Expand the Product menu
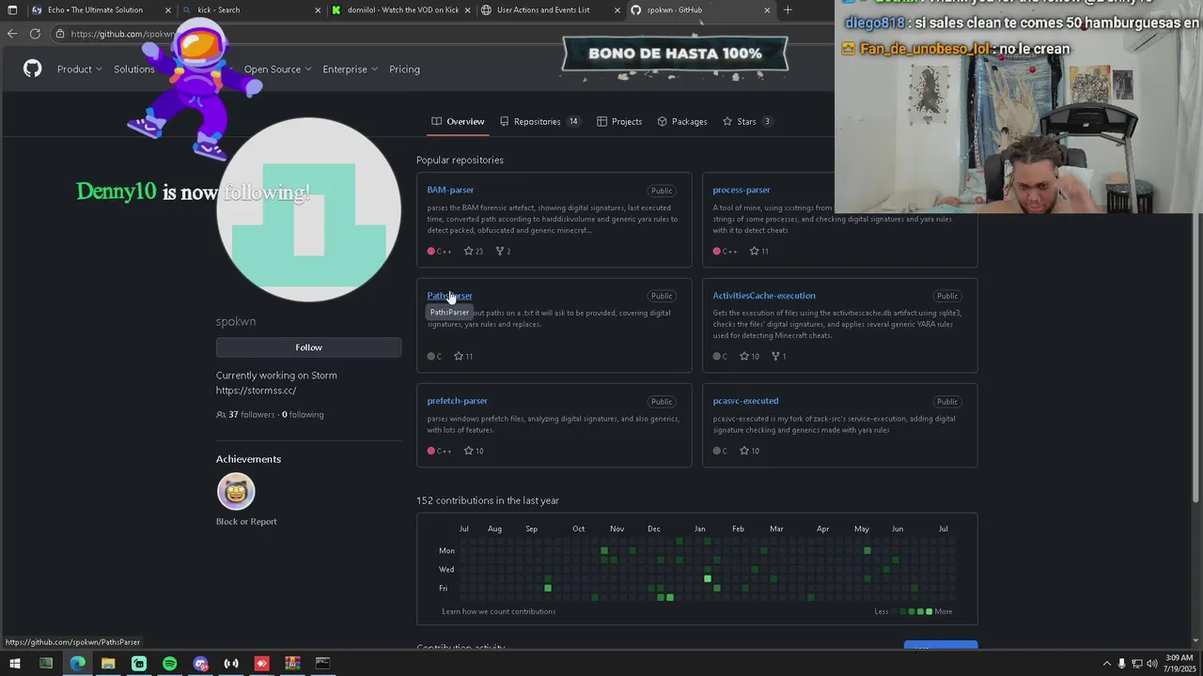 [79, 69]
